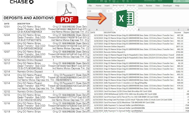Select the income cell '82.29'
189x113 pixels.
[179, 63]
